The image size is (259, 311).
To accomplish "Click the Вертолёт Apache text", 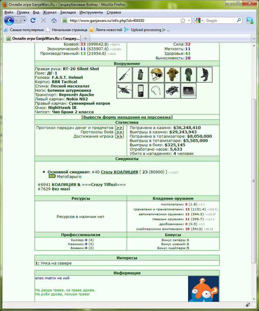I will click(76, 95).
